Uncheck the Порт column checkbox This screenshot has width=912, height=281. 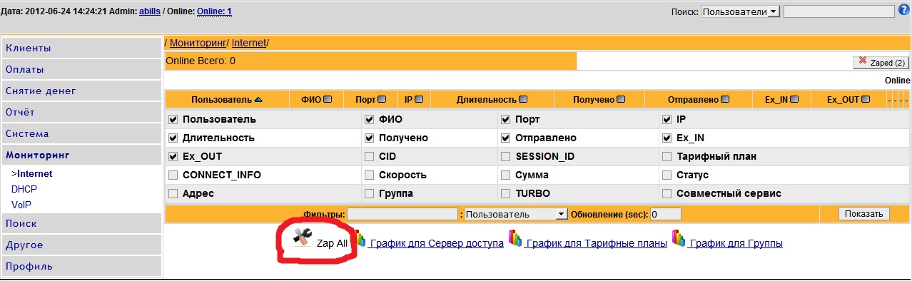coord(506,119)
